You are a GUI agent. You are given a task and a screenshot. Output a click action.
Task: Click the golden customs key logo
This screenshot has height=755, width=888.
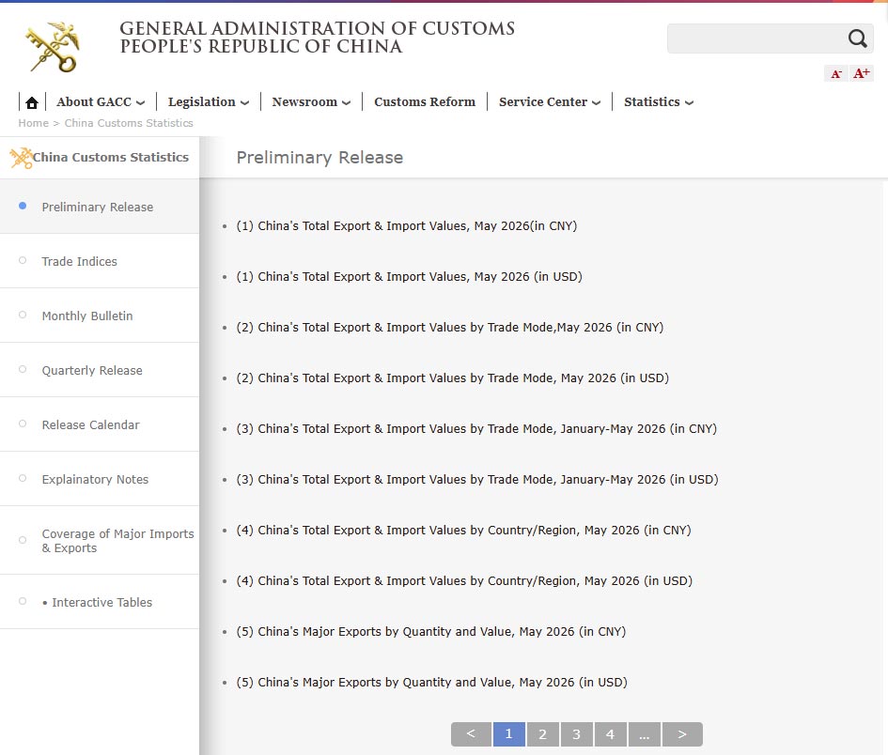54,47
